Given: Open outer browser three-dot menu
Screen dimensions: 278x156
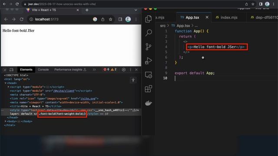Looking at the screenshot, I should pos(274,4).
